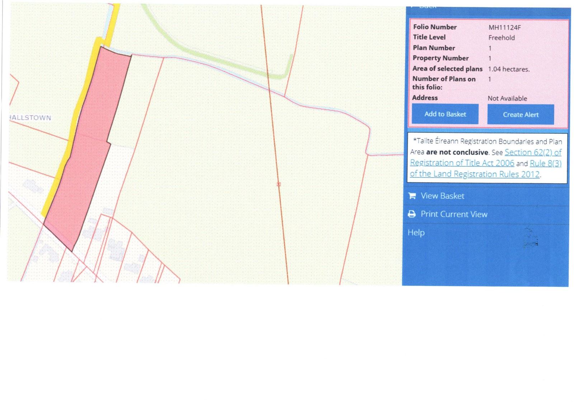Click the HALLSTOWN map label

point(30,118)
